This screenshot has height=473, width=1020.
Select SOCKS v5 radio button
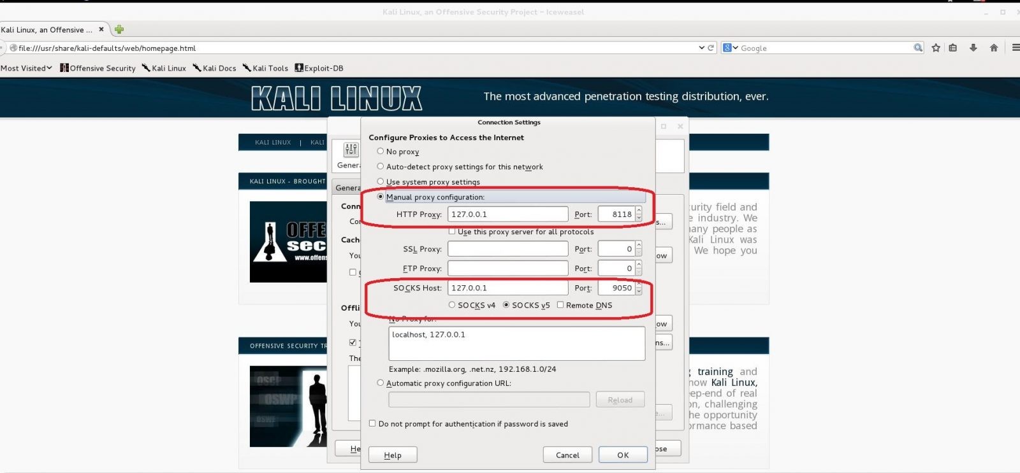click(506, 305)
